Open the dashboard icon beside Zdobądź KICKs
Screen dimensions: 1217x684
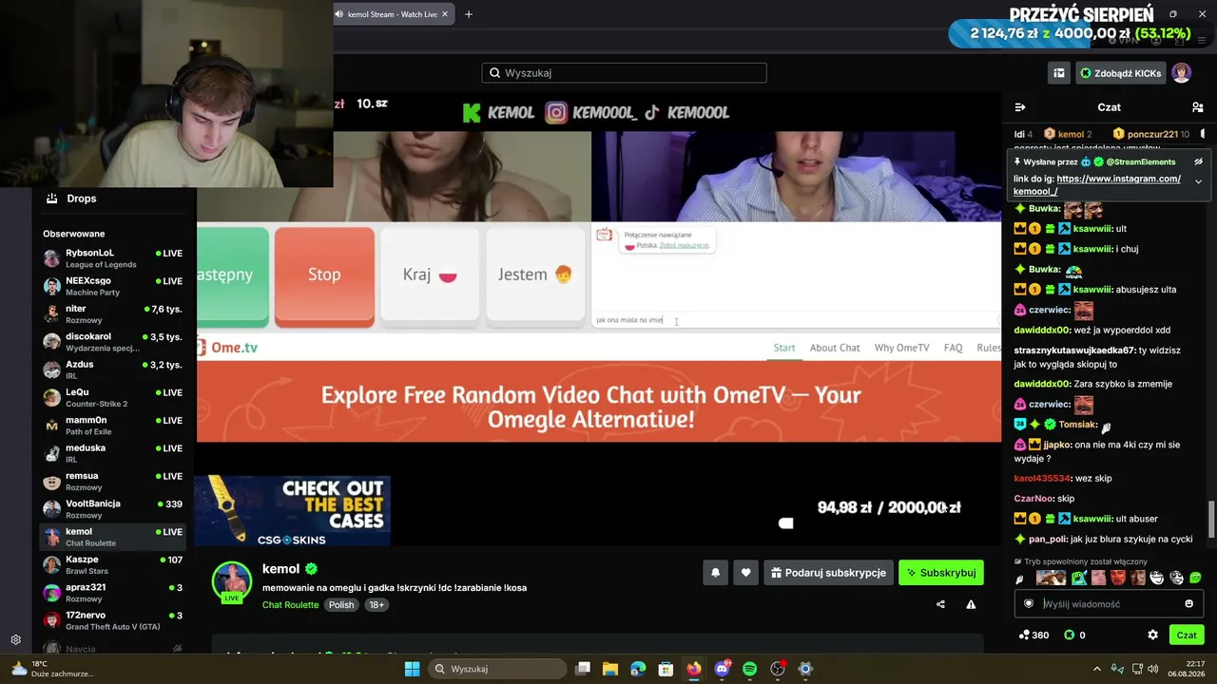point(1059,73)
